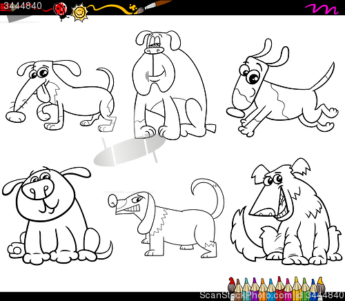Select the shaggy grinning sitting dog

point(286,211)
